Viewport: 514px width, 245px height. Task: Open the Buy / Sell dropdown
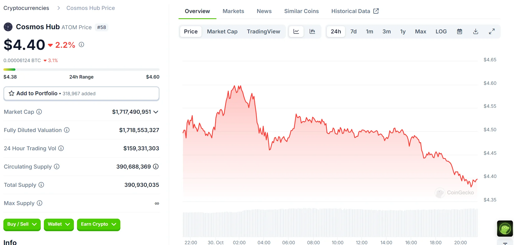pos(22,224)
